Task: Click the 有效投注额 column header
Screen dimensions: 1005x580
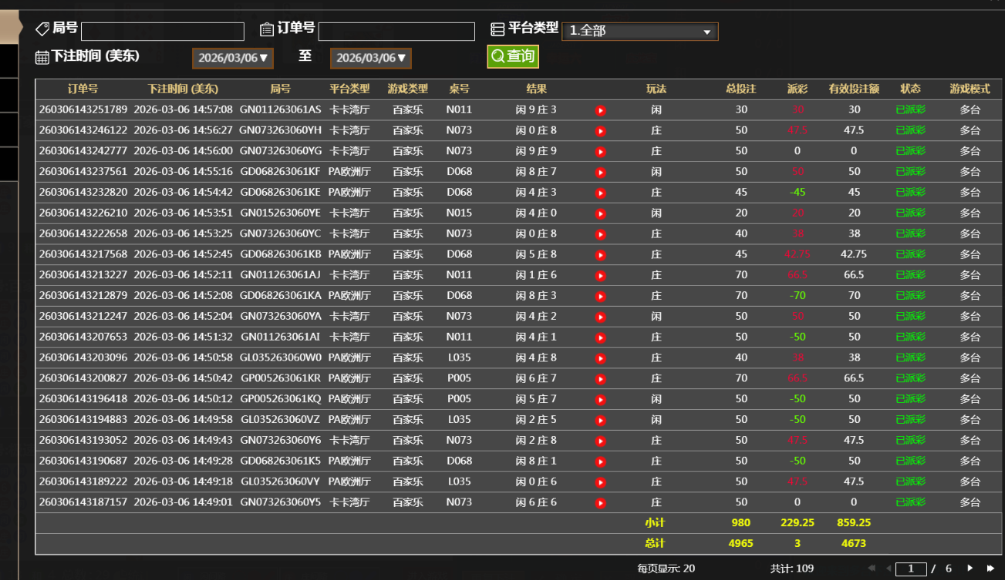Action: [854, 89]
